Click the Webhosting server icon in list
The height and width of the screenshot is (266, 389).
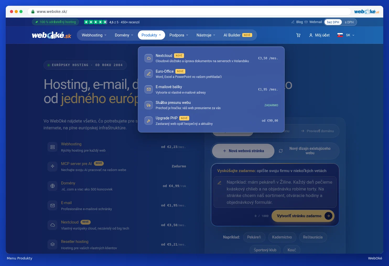point(52,147)
